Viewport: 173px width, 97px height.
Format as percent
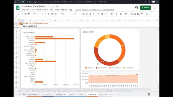45,14
